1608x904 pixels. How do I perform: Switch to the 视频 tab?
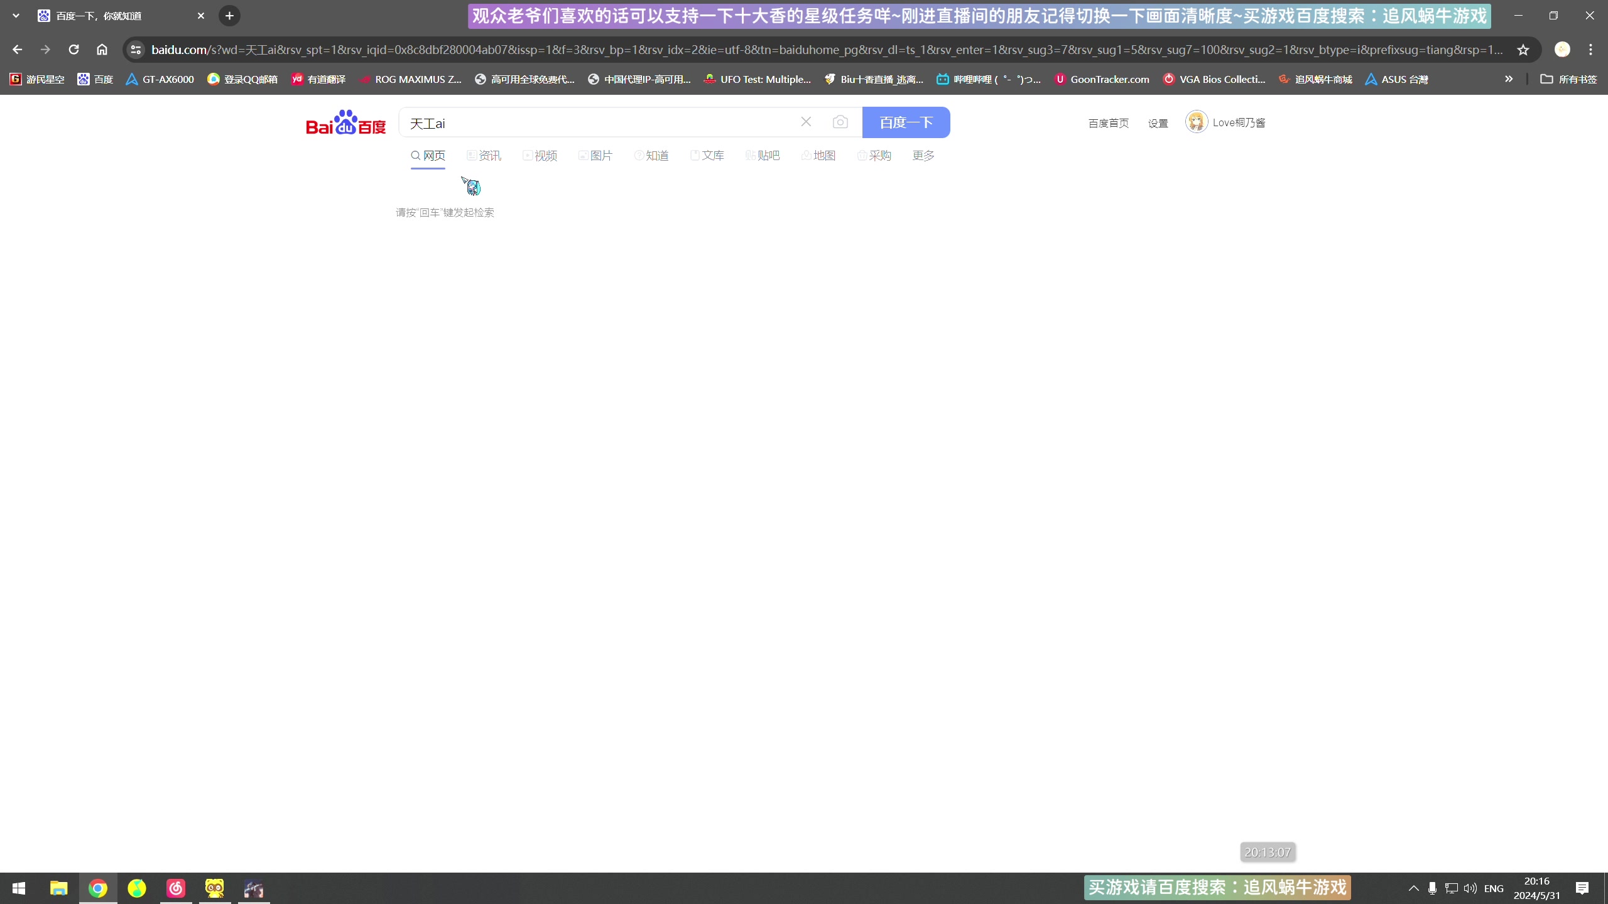coord(540,156)
